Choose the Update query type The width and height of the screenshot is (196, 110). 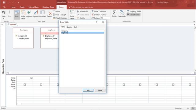pyautogui.click(x=36, y=14)
